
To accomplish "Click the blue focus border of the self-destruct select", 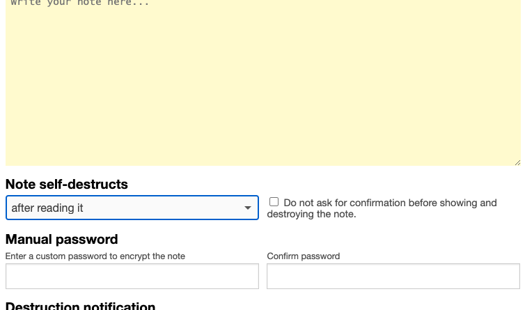I will point(132,196).
